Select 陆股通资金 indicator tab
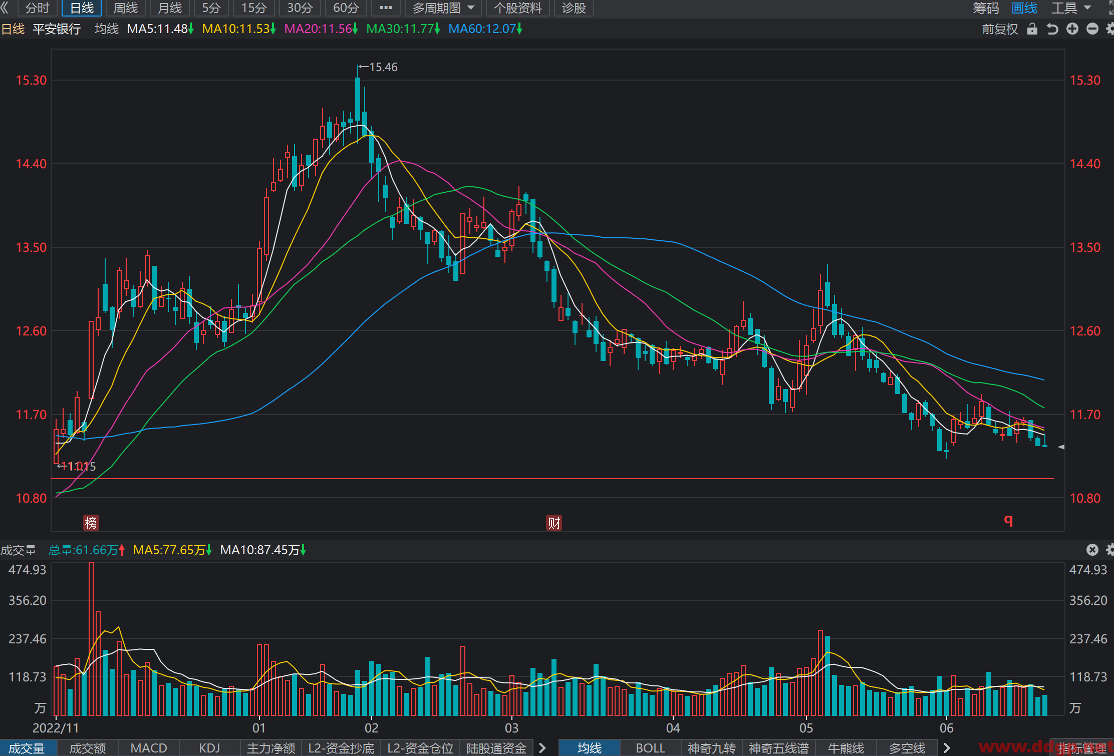1114x756 pixels. pyautogui.click(x=496, y=748)
